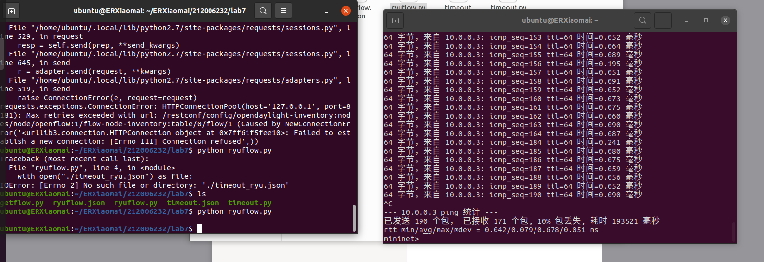Click 'ryuflow.py' in ls output
This screenshot has width=764, height=262.
point(136,203)
